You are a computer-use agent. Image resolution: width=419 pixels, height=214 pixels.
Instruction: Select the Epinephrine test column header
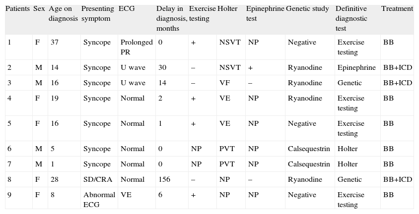pos(265,13)
